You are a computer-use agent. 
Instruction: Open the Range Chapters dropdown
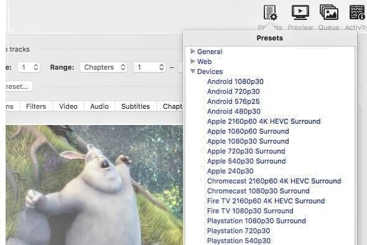104,67
